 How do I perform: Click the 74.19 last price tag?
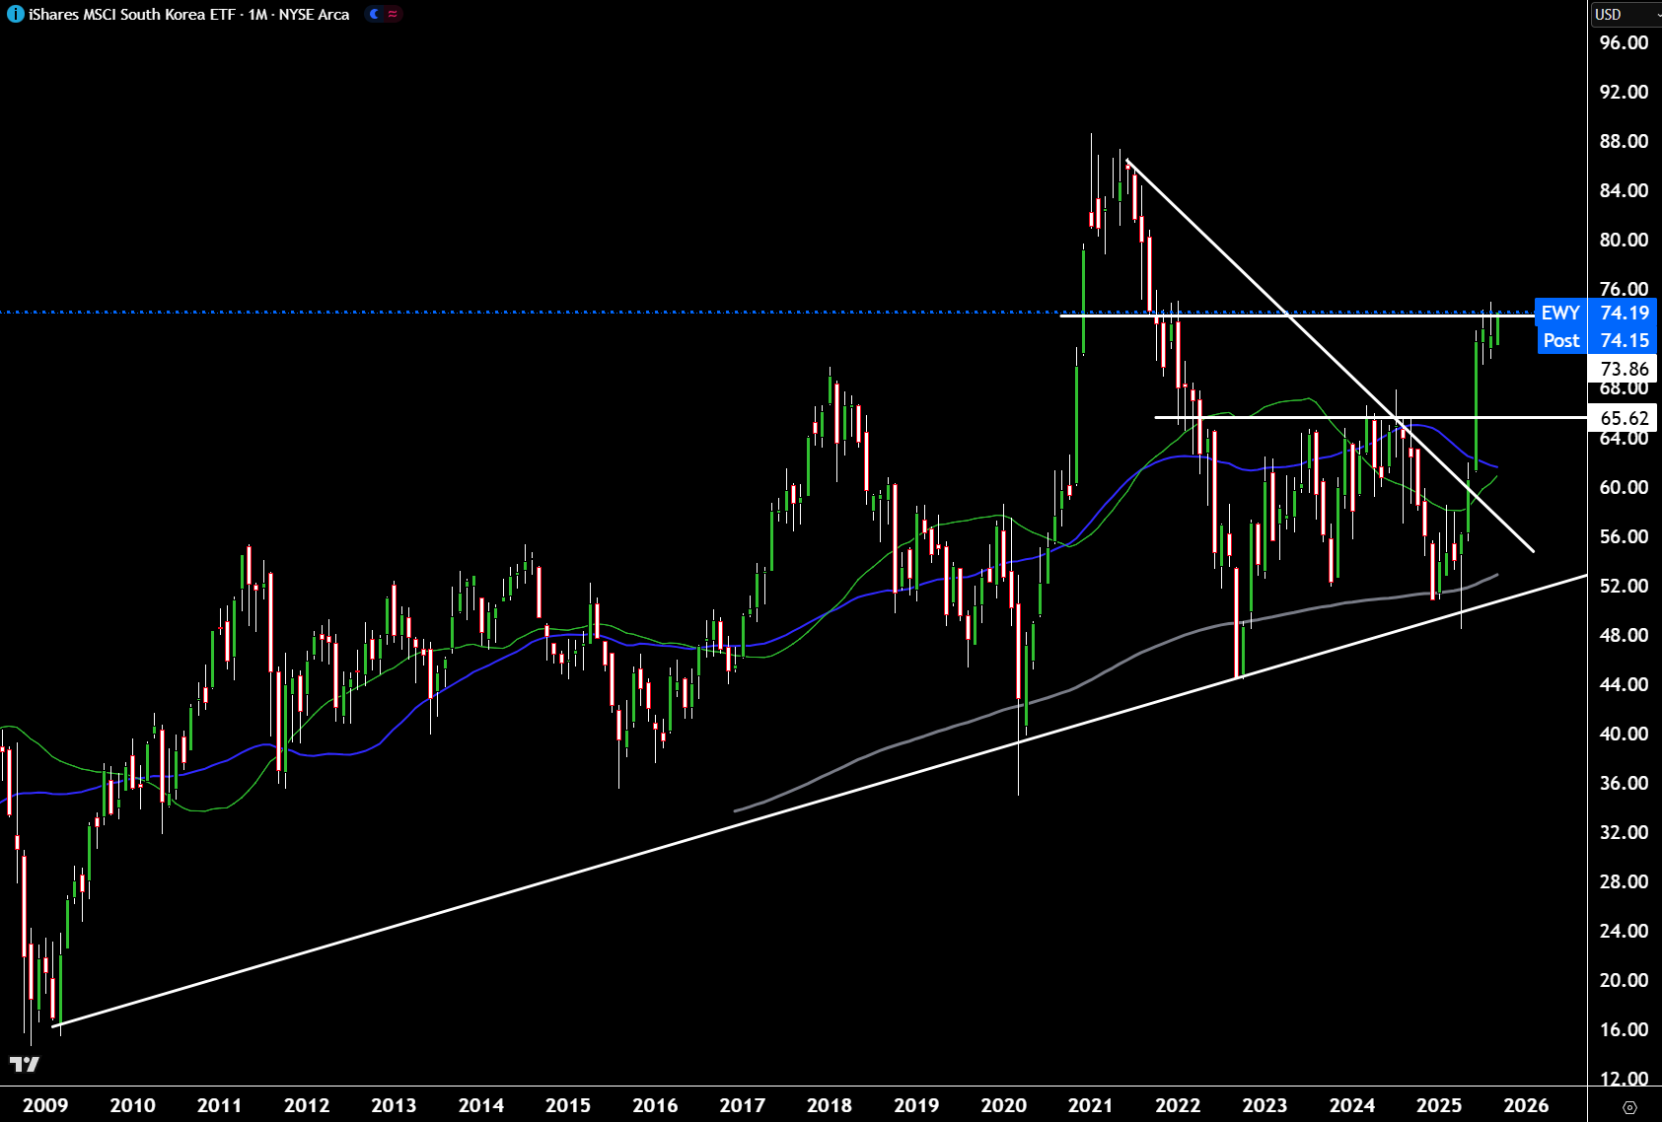tap(1624, 313)
